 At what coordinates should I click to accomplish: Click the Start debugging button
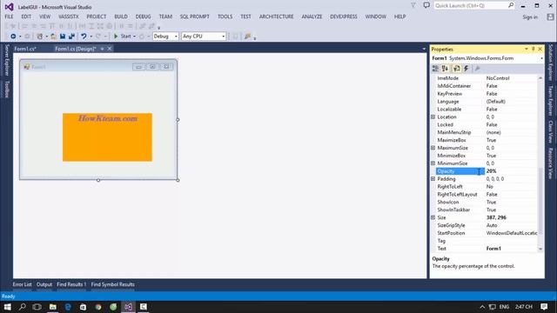(x=122, y=37)
